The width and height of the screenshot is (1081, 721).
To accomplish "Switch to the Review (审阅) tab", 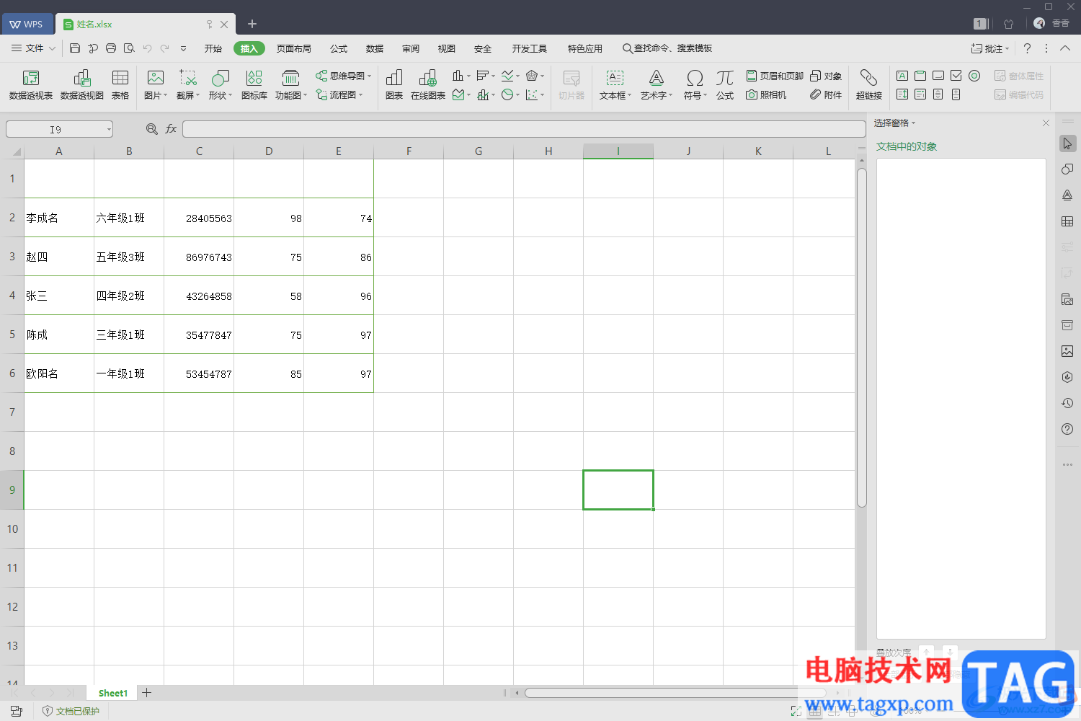I will tap(411, 48).
